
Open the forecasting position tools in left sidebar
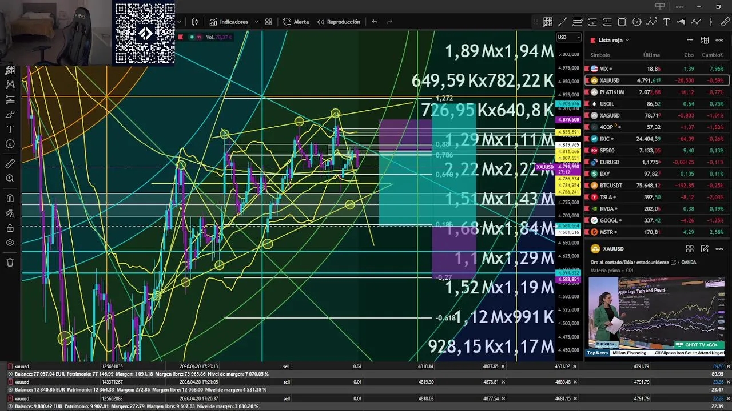coord(10,99)
